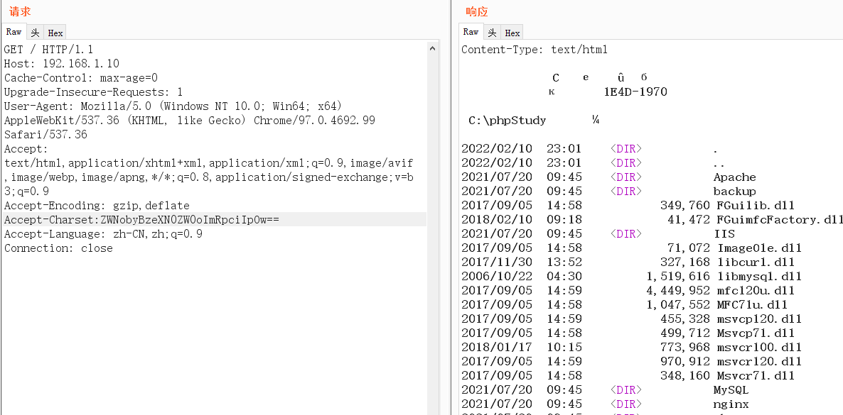Open the 头 (headers) tab of the request
Image resolution: width=843 pixels, height=415 pixels.
click(x=34, y=31)
